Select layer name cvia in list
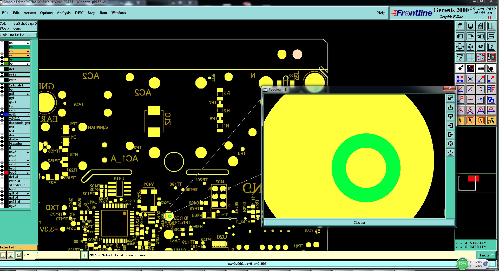This screenshot has height=271, width=499. (19, 74)
